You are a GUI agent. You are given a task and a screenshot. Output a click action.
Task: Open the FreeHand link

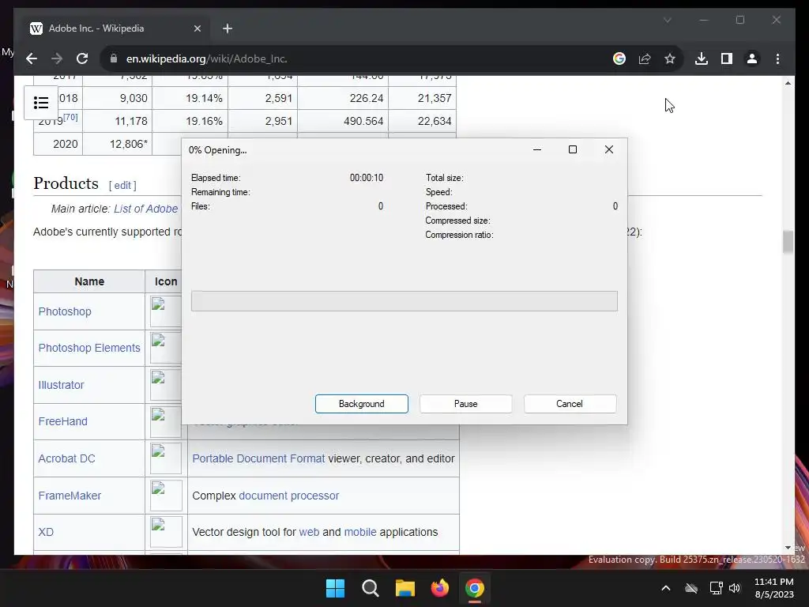(x=63, y=421)
